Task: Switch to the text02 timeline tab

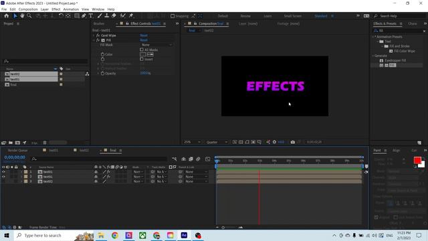Action: click(84, 150)
